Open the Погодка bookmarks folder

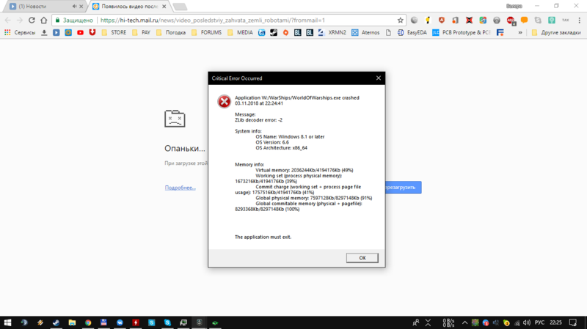pyautogui.click(x=171, y=32)
